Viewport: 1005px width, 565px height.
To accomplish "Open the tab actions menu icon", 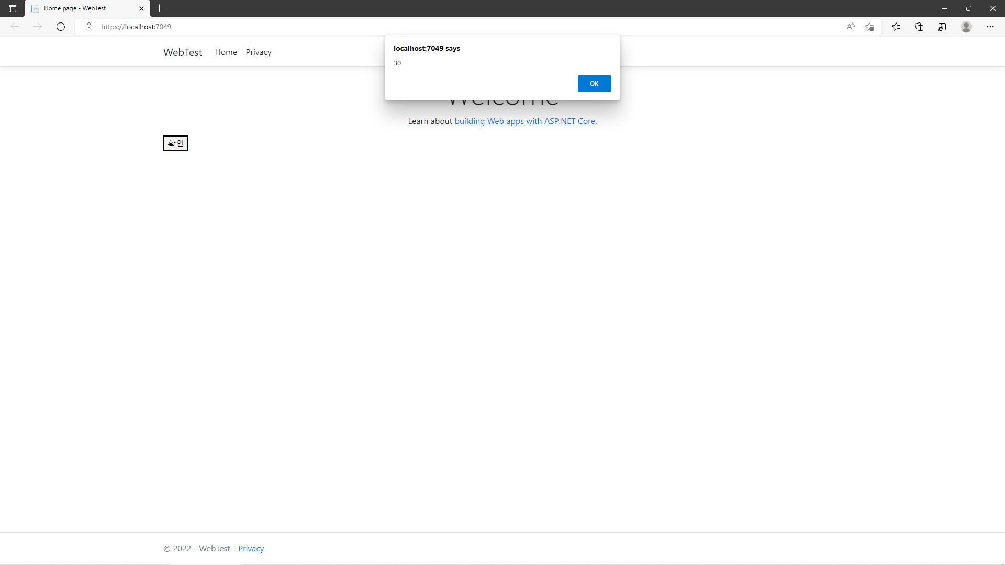I will pyautogui.click(x=13, y=8).
